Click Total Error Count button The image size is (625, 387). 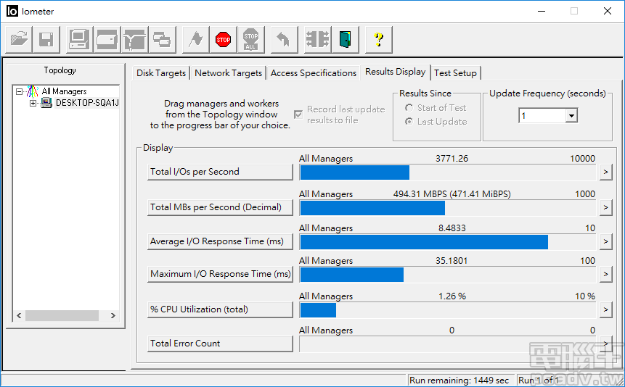pyautogui.click(x=220, y=344)
